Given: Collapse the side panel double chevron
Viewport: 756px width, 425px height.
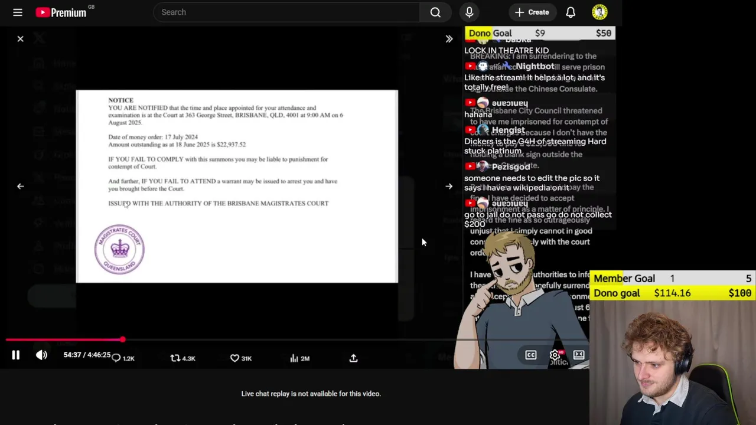Looking at the screenshot, I should [449, 39].
